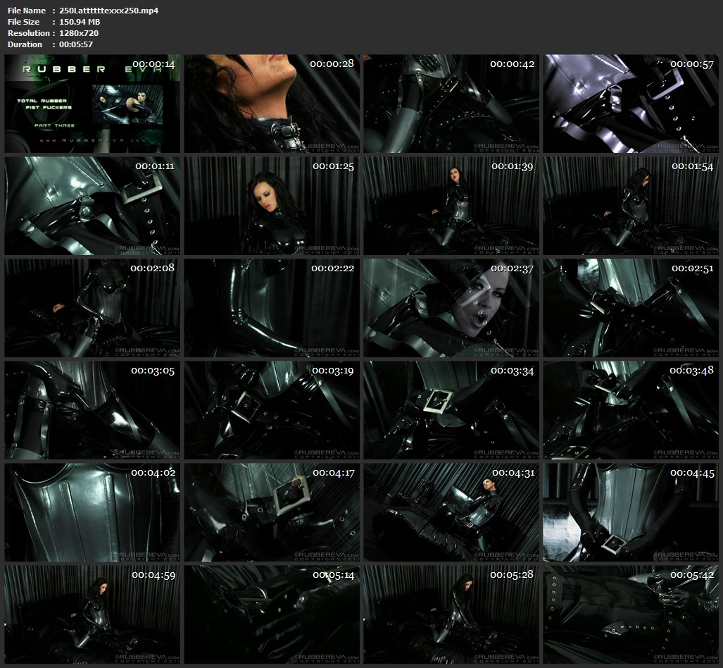Image resolution: width=723 pixels, height=668 pixels.
Task: Click the 'File Size' label
Action: coord(23,22)
